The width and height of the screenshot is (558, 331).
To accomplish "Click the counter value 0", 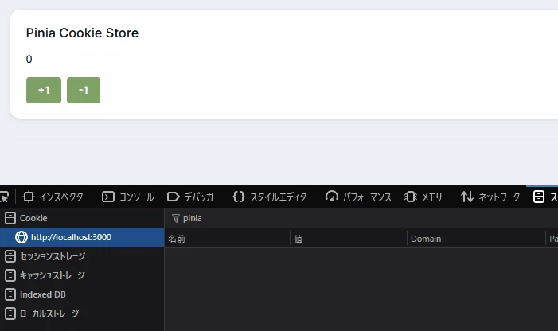I will (29, 59).
